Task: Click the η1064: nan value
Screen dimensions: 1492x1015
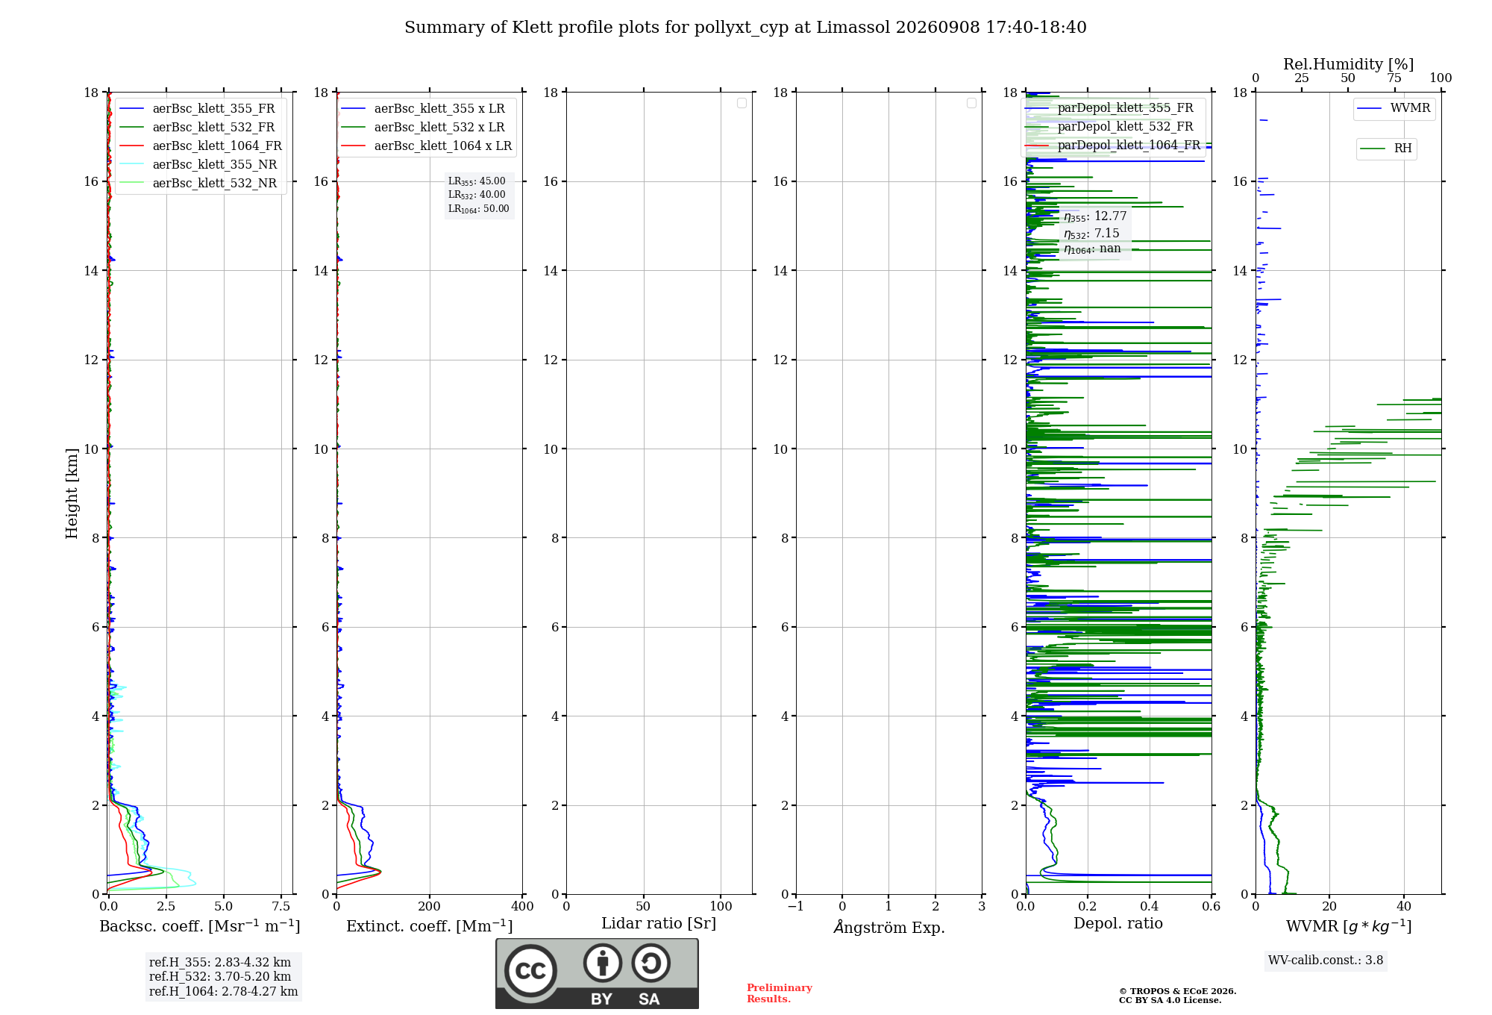Action: point(1092,249)
